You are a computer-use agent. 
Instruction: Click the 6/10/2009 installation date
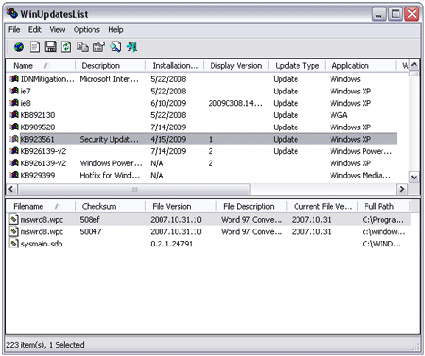pyautogui.click(x=168, y=103)
